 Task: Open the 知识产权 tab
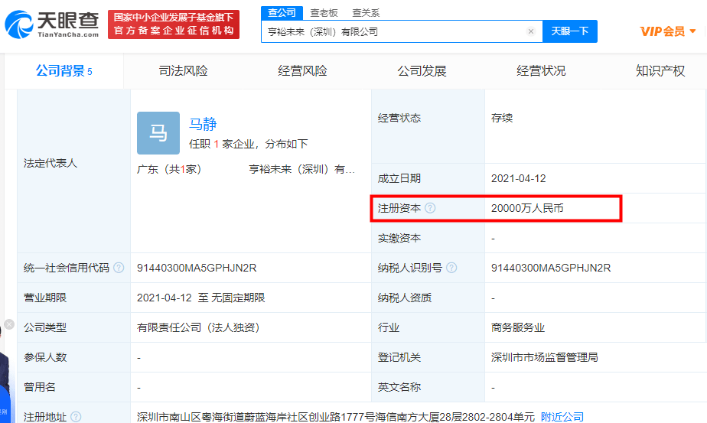[x=660, y=71]
